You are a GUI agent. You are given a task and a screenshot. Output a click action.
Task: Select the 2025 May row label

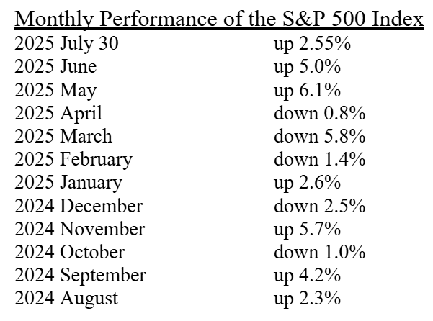click(x=55, y=90)
